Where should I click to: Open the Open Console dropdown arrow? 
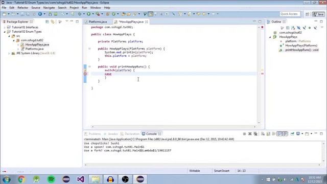pyautogui.click(x=311, y=134)
